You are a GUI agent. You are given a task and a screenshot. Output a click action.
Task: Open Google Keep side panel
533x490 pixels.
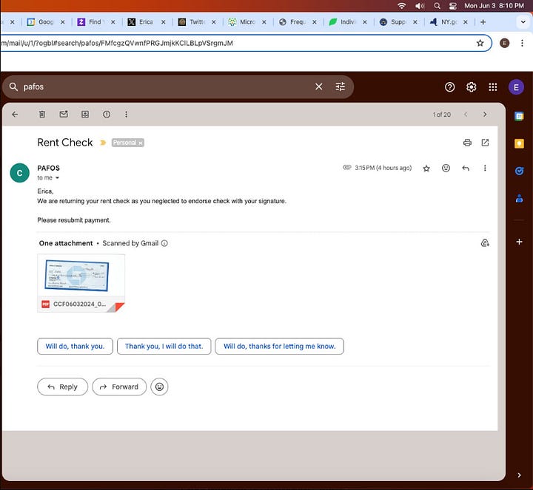519,143
